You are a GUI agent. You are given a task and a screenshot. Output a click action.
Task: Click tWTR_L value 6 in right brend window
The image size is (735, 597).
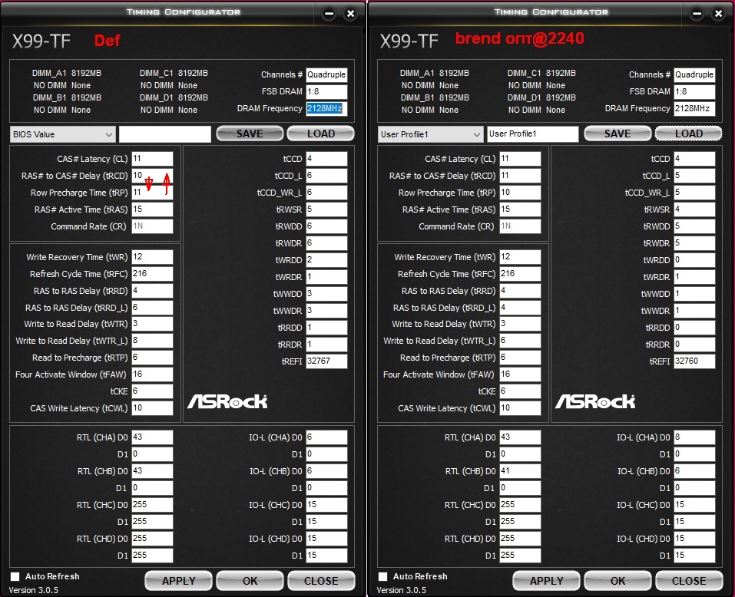point(520,341)
